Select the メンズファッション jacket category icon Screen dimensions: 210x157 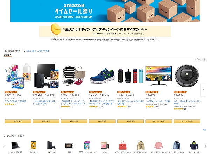pyautogui.click(x=140, y=145)
